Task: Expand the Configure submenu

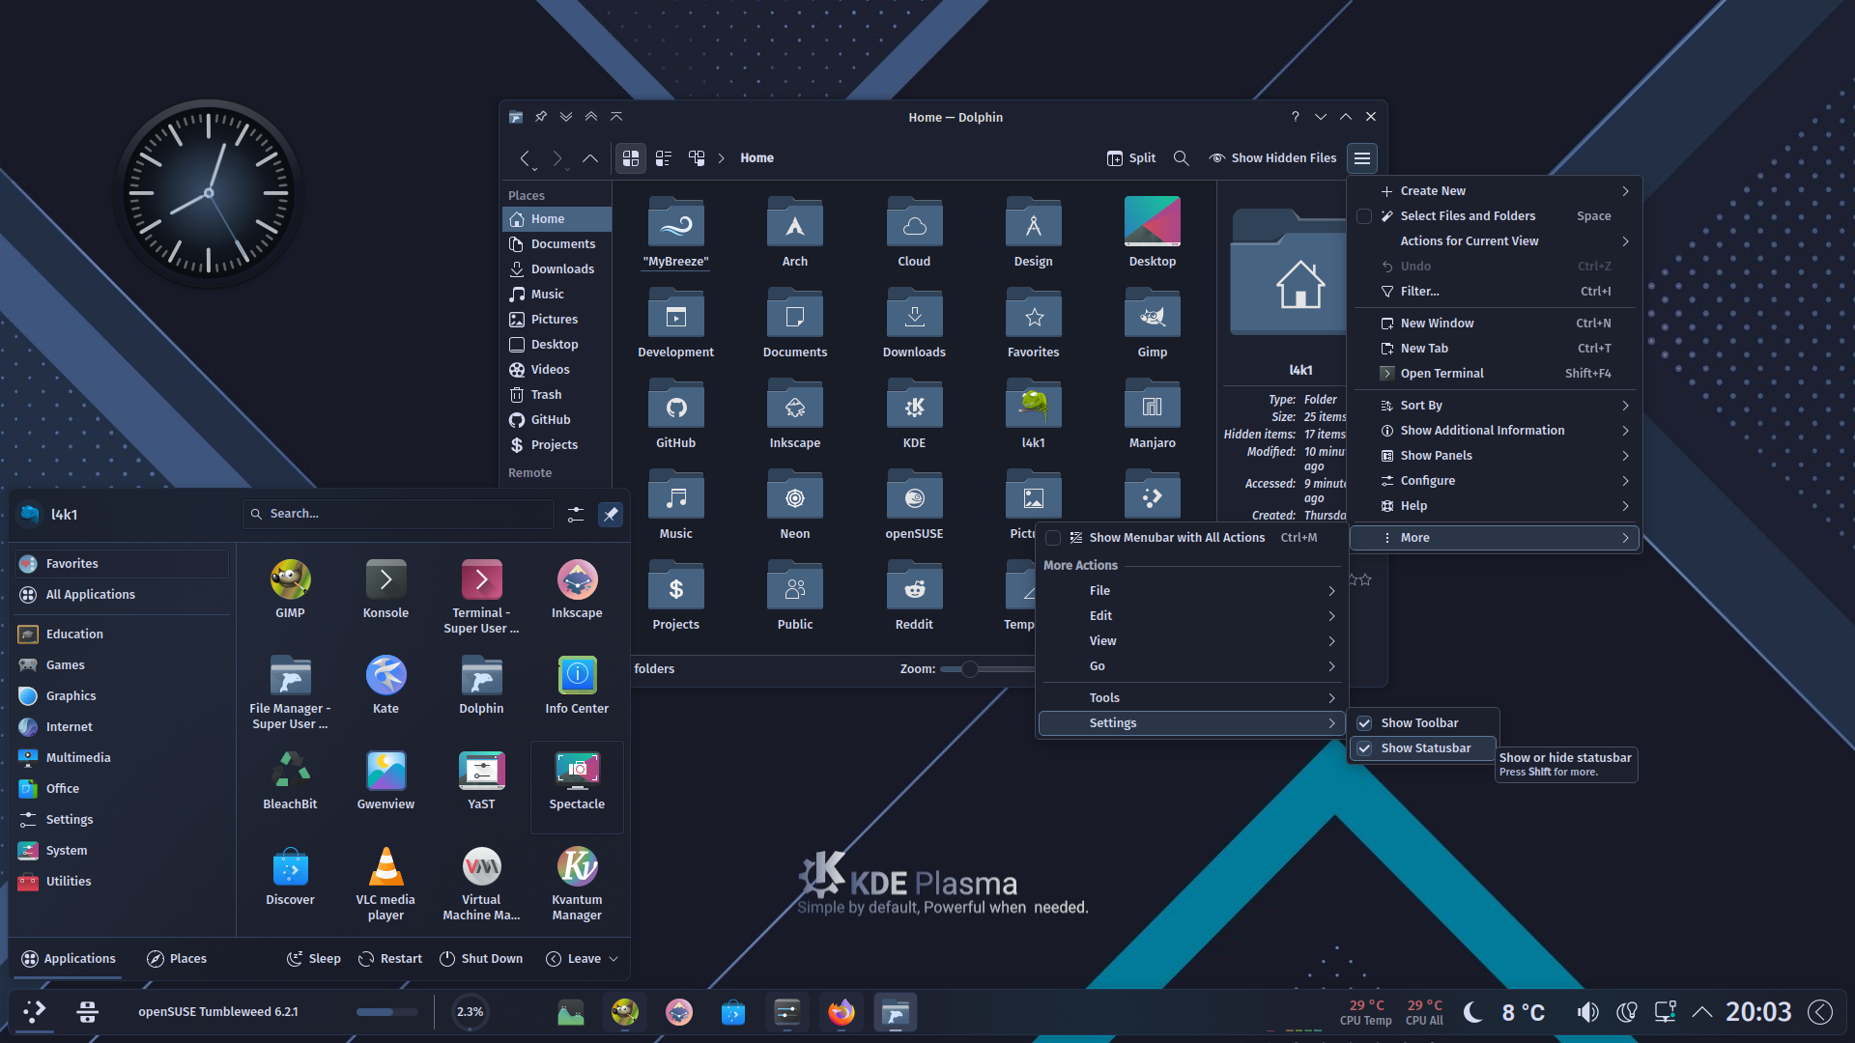Action: [x=1494, y=481]
